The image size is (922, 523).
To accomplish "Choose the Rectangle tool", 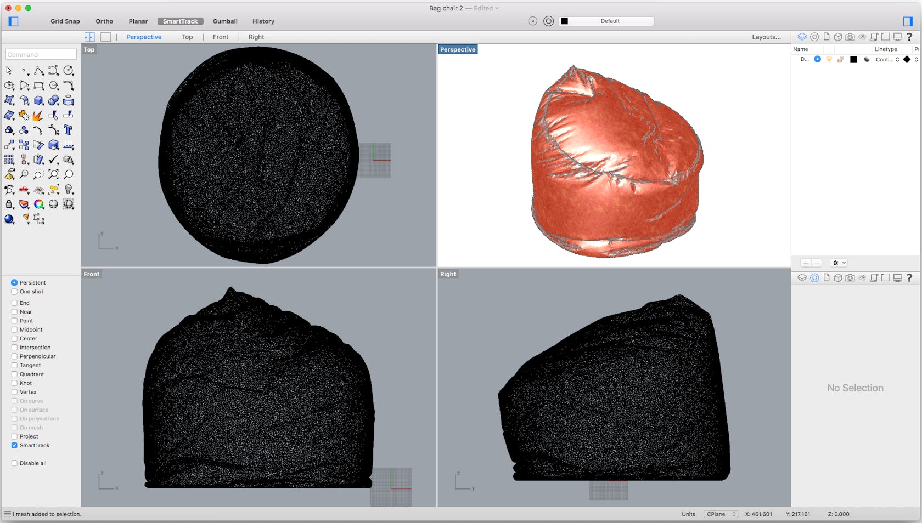I will [x=38, y=86].
